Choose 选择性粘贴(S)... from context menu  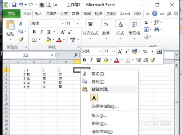pos(110,106)
